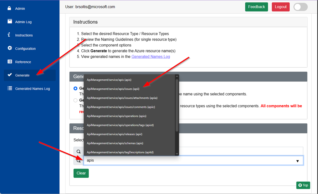This screenshot has height=194, width=318.
Task: Expand the resource type dropdown arrow
Action: pos(297,161)
